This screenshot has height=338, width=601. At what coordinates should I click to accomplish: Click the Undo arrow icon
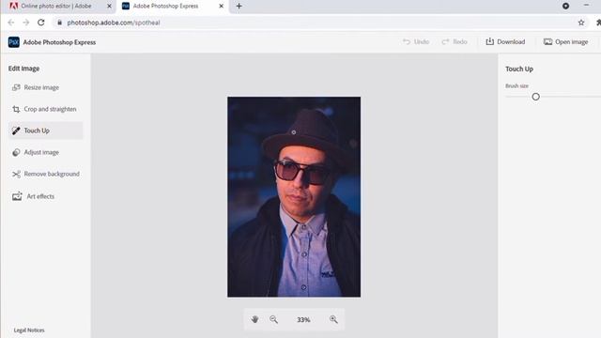point(407,41)
